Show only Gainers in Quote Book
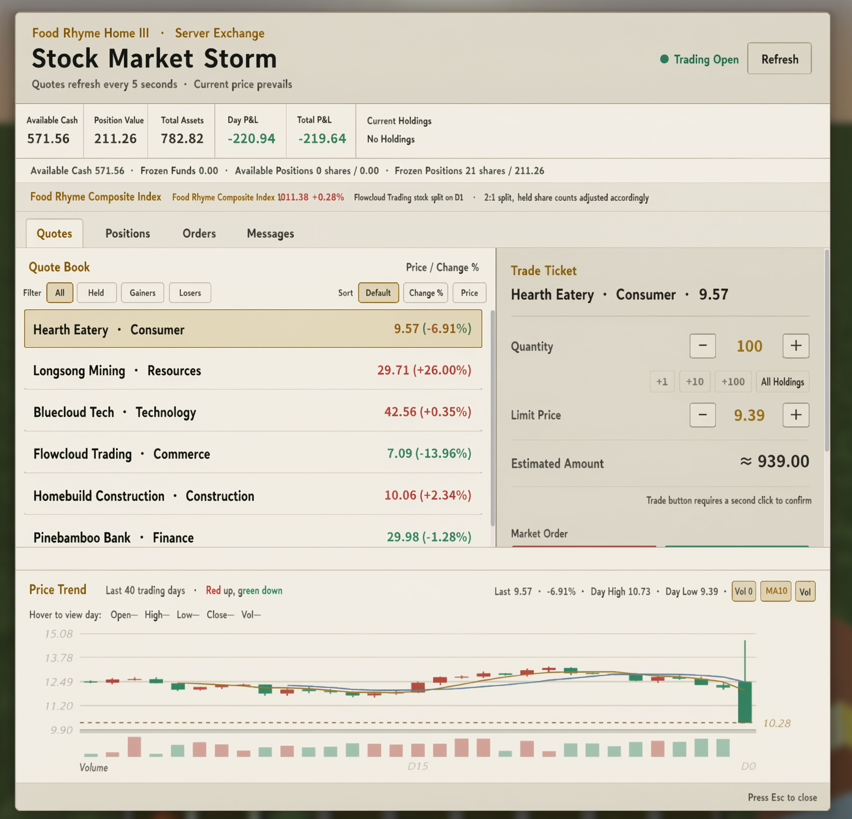 [x=142, y=293]
